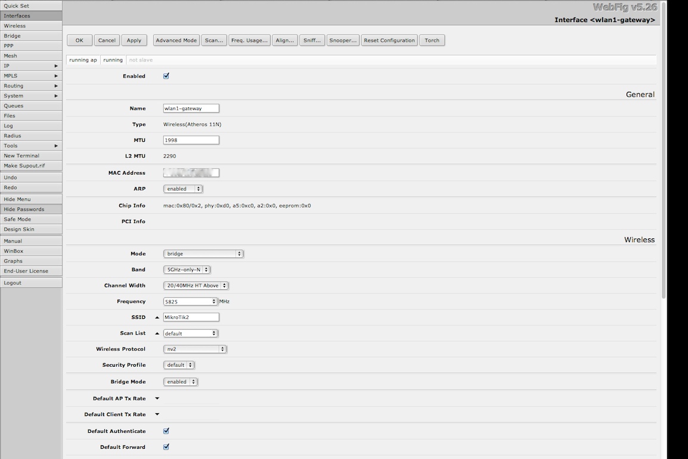Toggle Default Forward checkbox
Image resolution: width=688 pixels, height=459 pixels.
point(166,447)
